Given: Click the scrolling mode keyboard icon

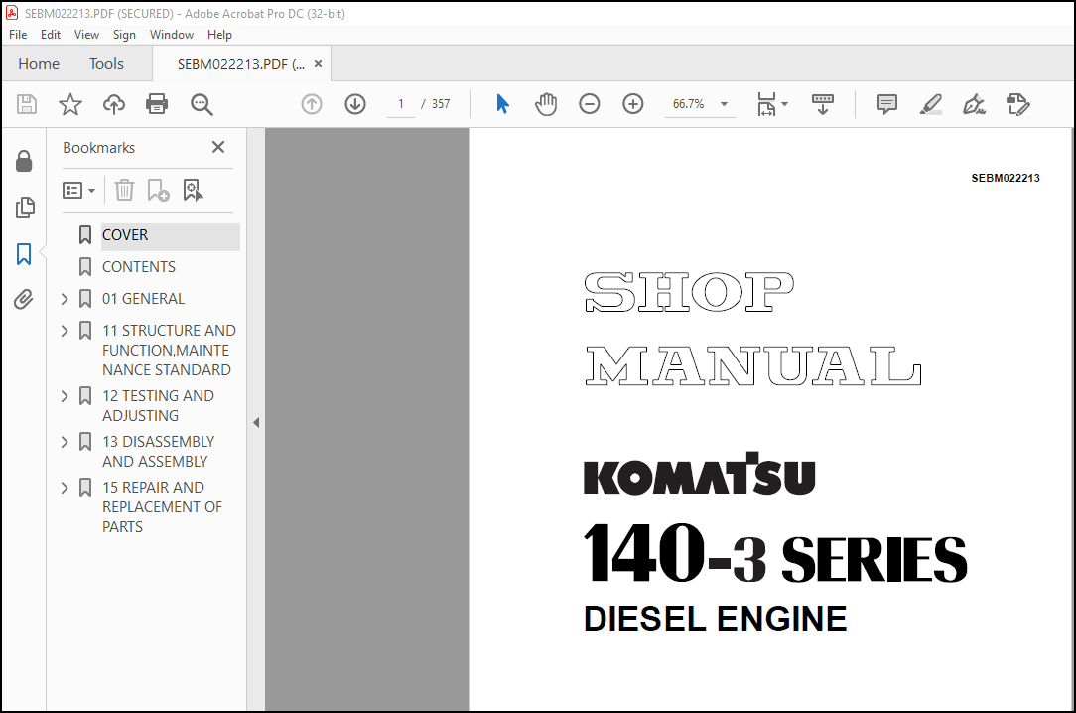Looking at the screenshot, I should 822,104.
